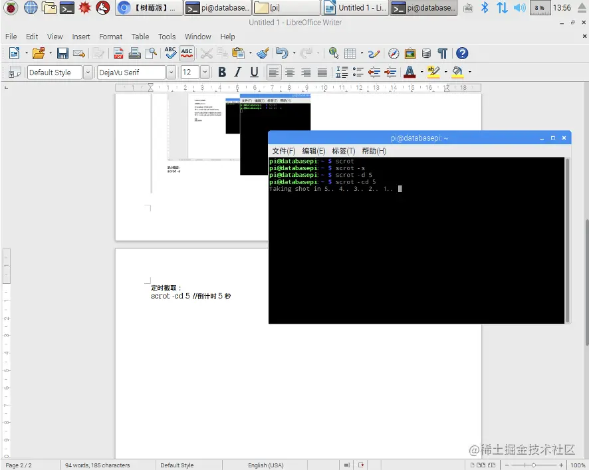Open Data Sources cylinder icon
Image resolution: width=589 pixels, height=470 pixels.
(x=426, y=53)
